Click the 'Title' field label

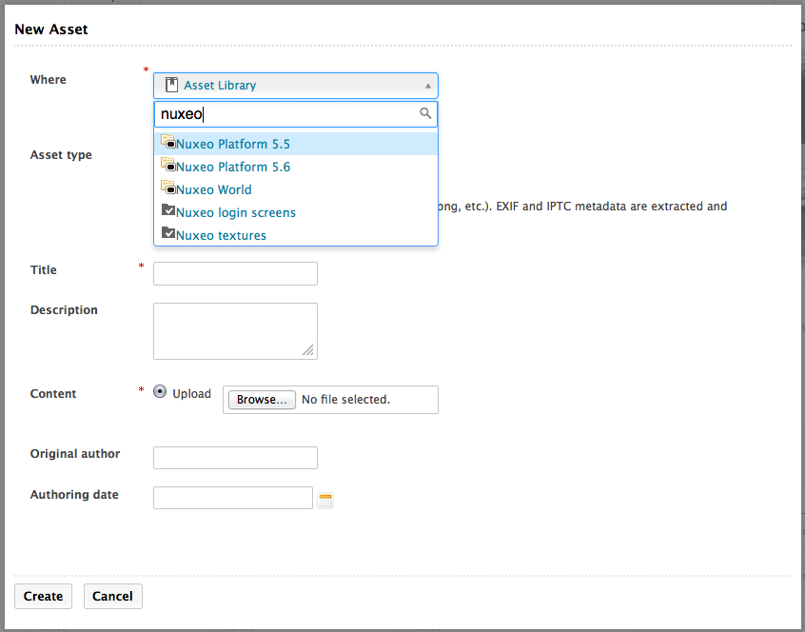44,270
